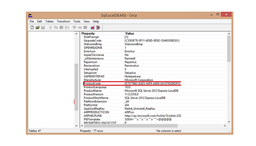Screen dimensions: 256x146
Task: Select the ProductCode property cell
Action: point(92,84)
